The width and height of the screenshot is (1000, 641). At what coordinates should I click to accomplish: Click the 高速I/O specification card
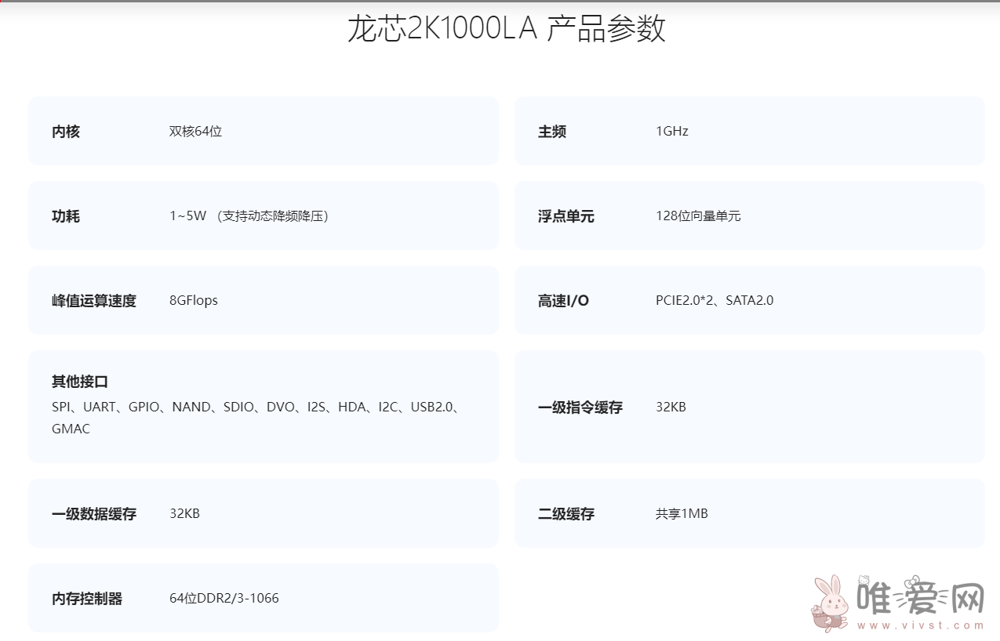pyautogui.click(x=749, y=300)
